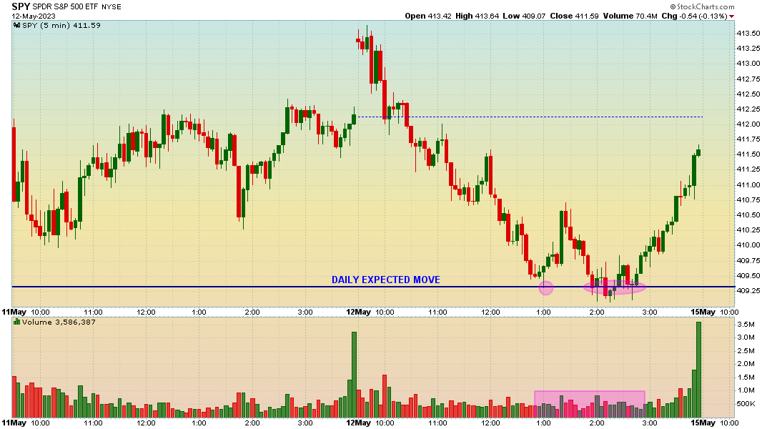Click the 3.0M volume axis label

tap(746, 337)
